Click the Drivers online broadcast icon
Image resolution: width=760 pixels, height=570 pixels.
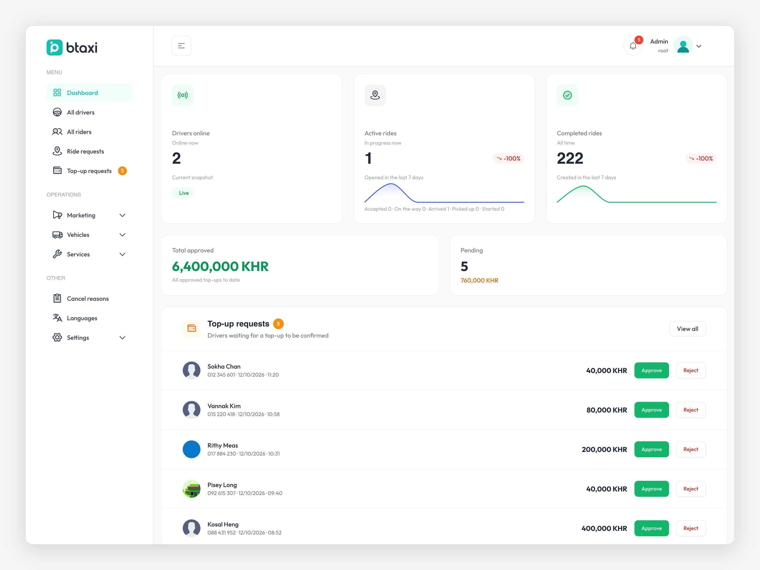[x=182, y=95]
